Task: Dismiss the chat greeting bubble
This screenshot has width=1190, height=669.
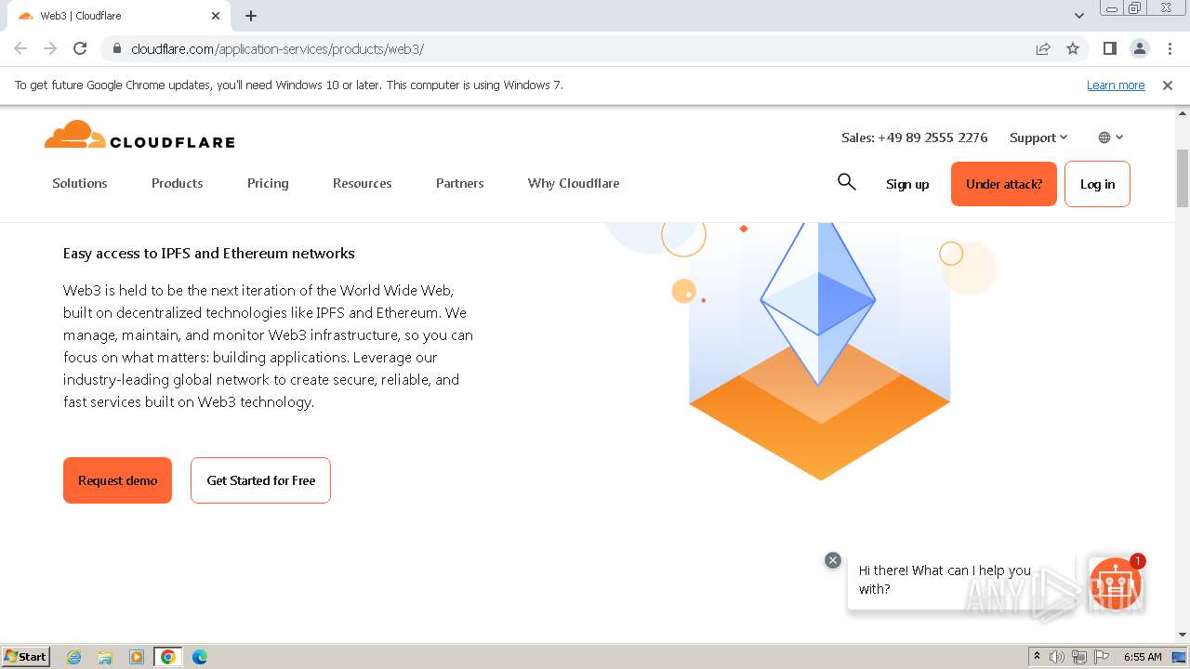Action: pos(833,560)
